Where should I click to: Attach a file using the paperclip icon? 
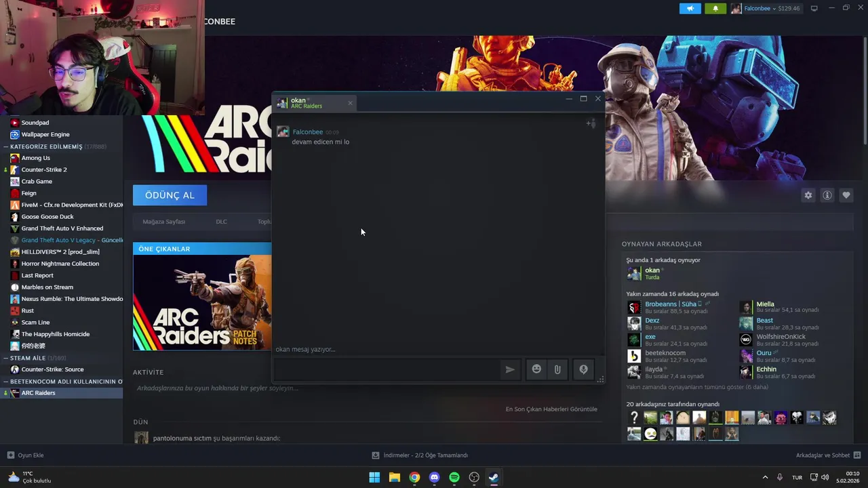(x=557, y=369)
